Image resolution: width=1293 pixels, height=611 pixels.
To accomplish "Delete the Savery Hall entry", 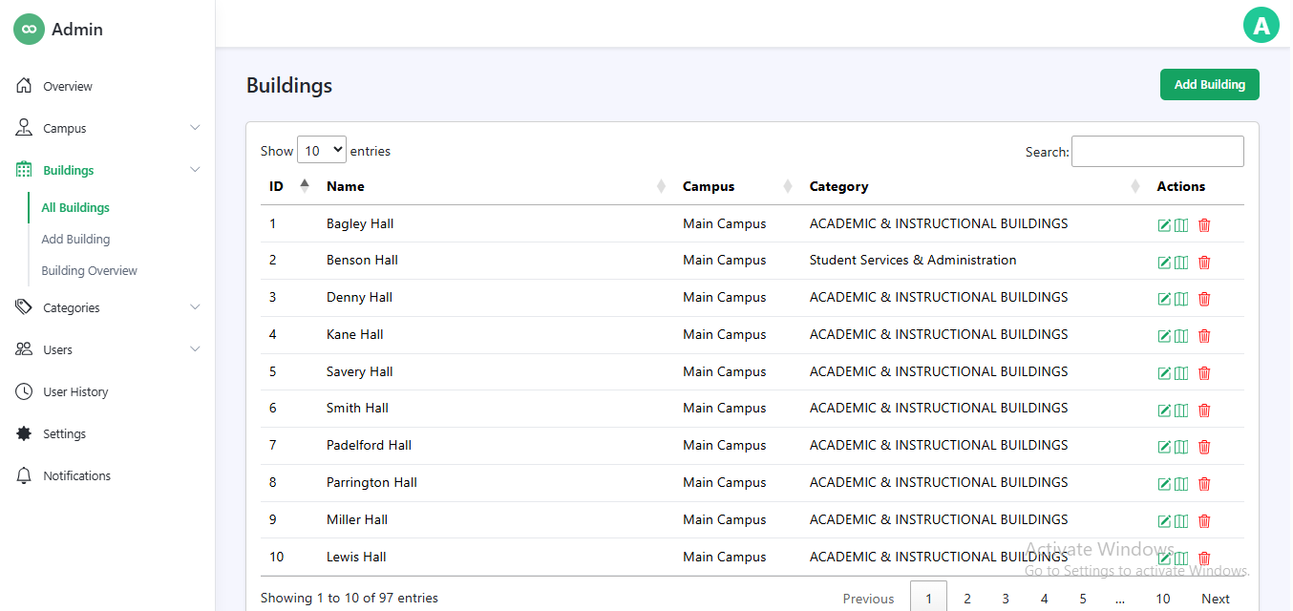I will [x=1204, y=373].
